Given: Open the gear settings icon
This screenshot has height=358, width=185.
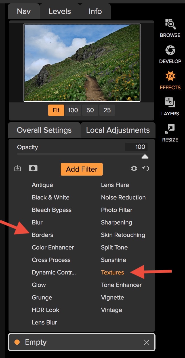Looking at the screenshot, I should (134, 168).
